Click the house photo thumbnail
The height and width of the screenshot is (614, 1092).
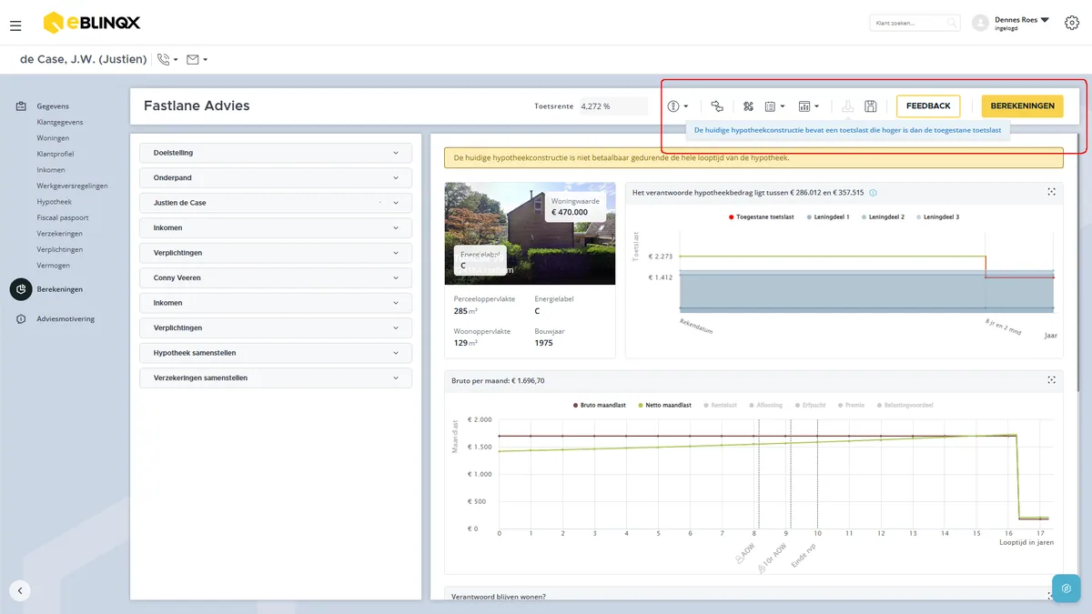[530, 234]
